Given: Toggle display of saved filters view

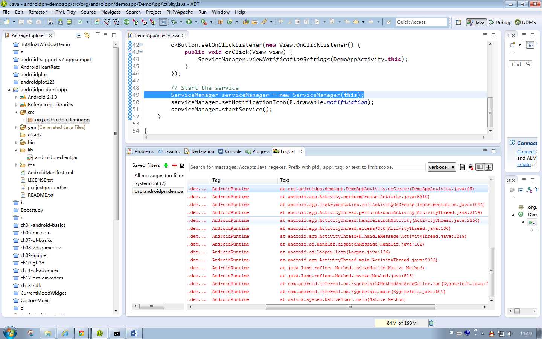Looking at the screenshot, I should tap(480, 167).
